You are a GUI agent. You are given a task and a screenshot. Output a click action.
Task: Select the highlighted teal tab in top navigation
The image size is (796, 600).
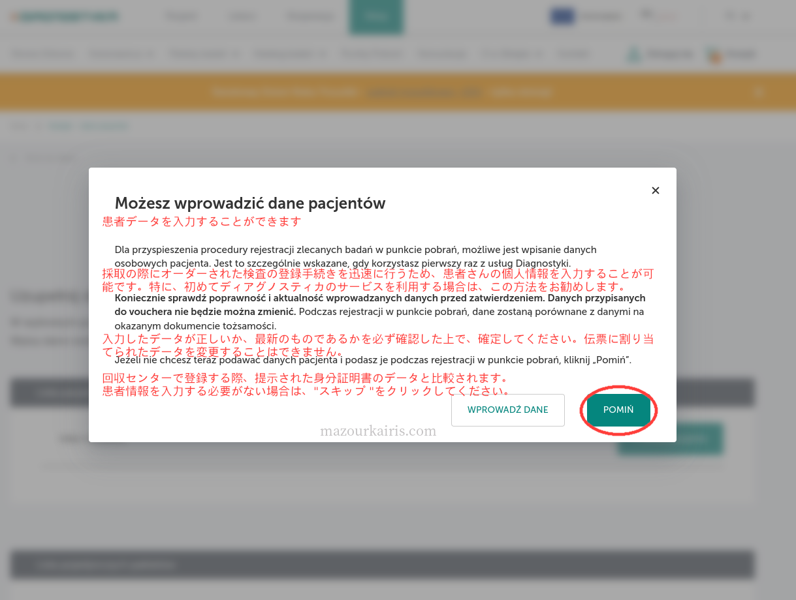(x=376, y=17)
